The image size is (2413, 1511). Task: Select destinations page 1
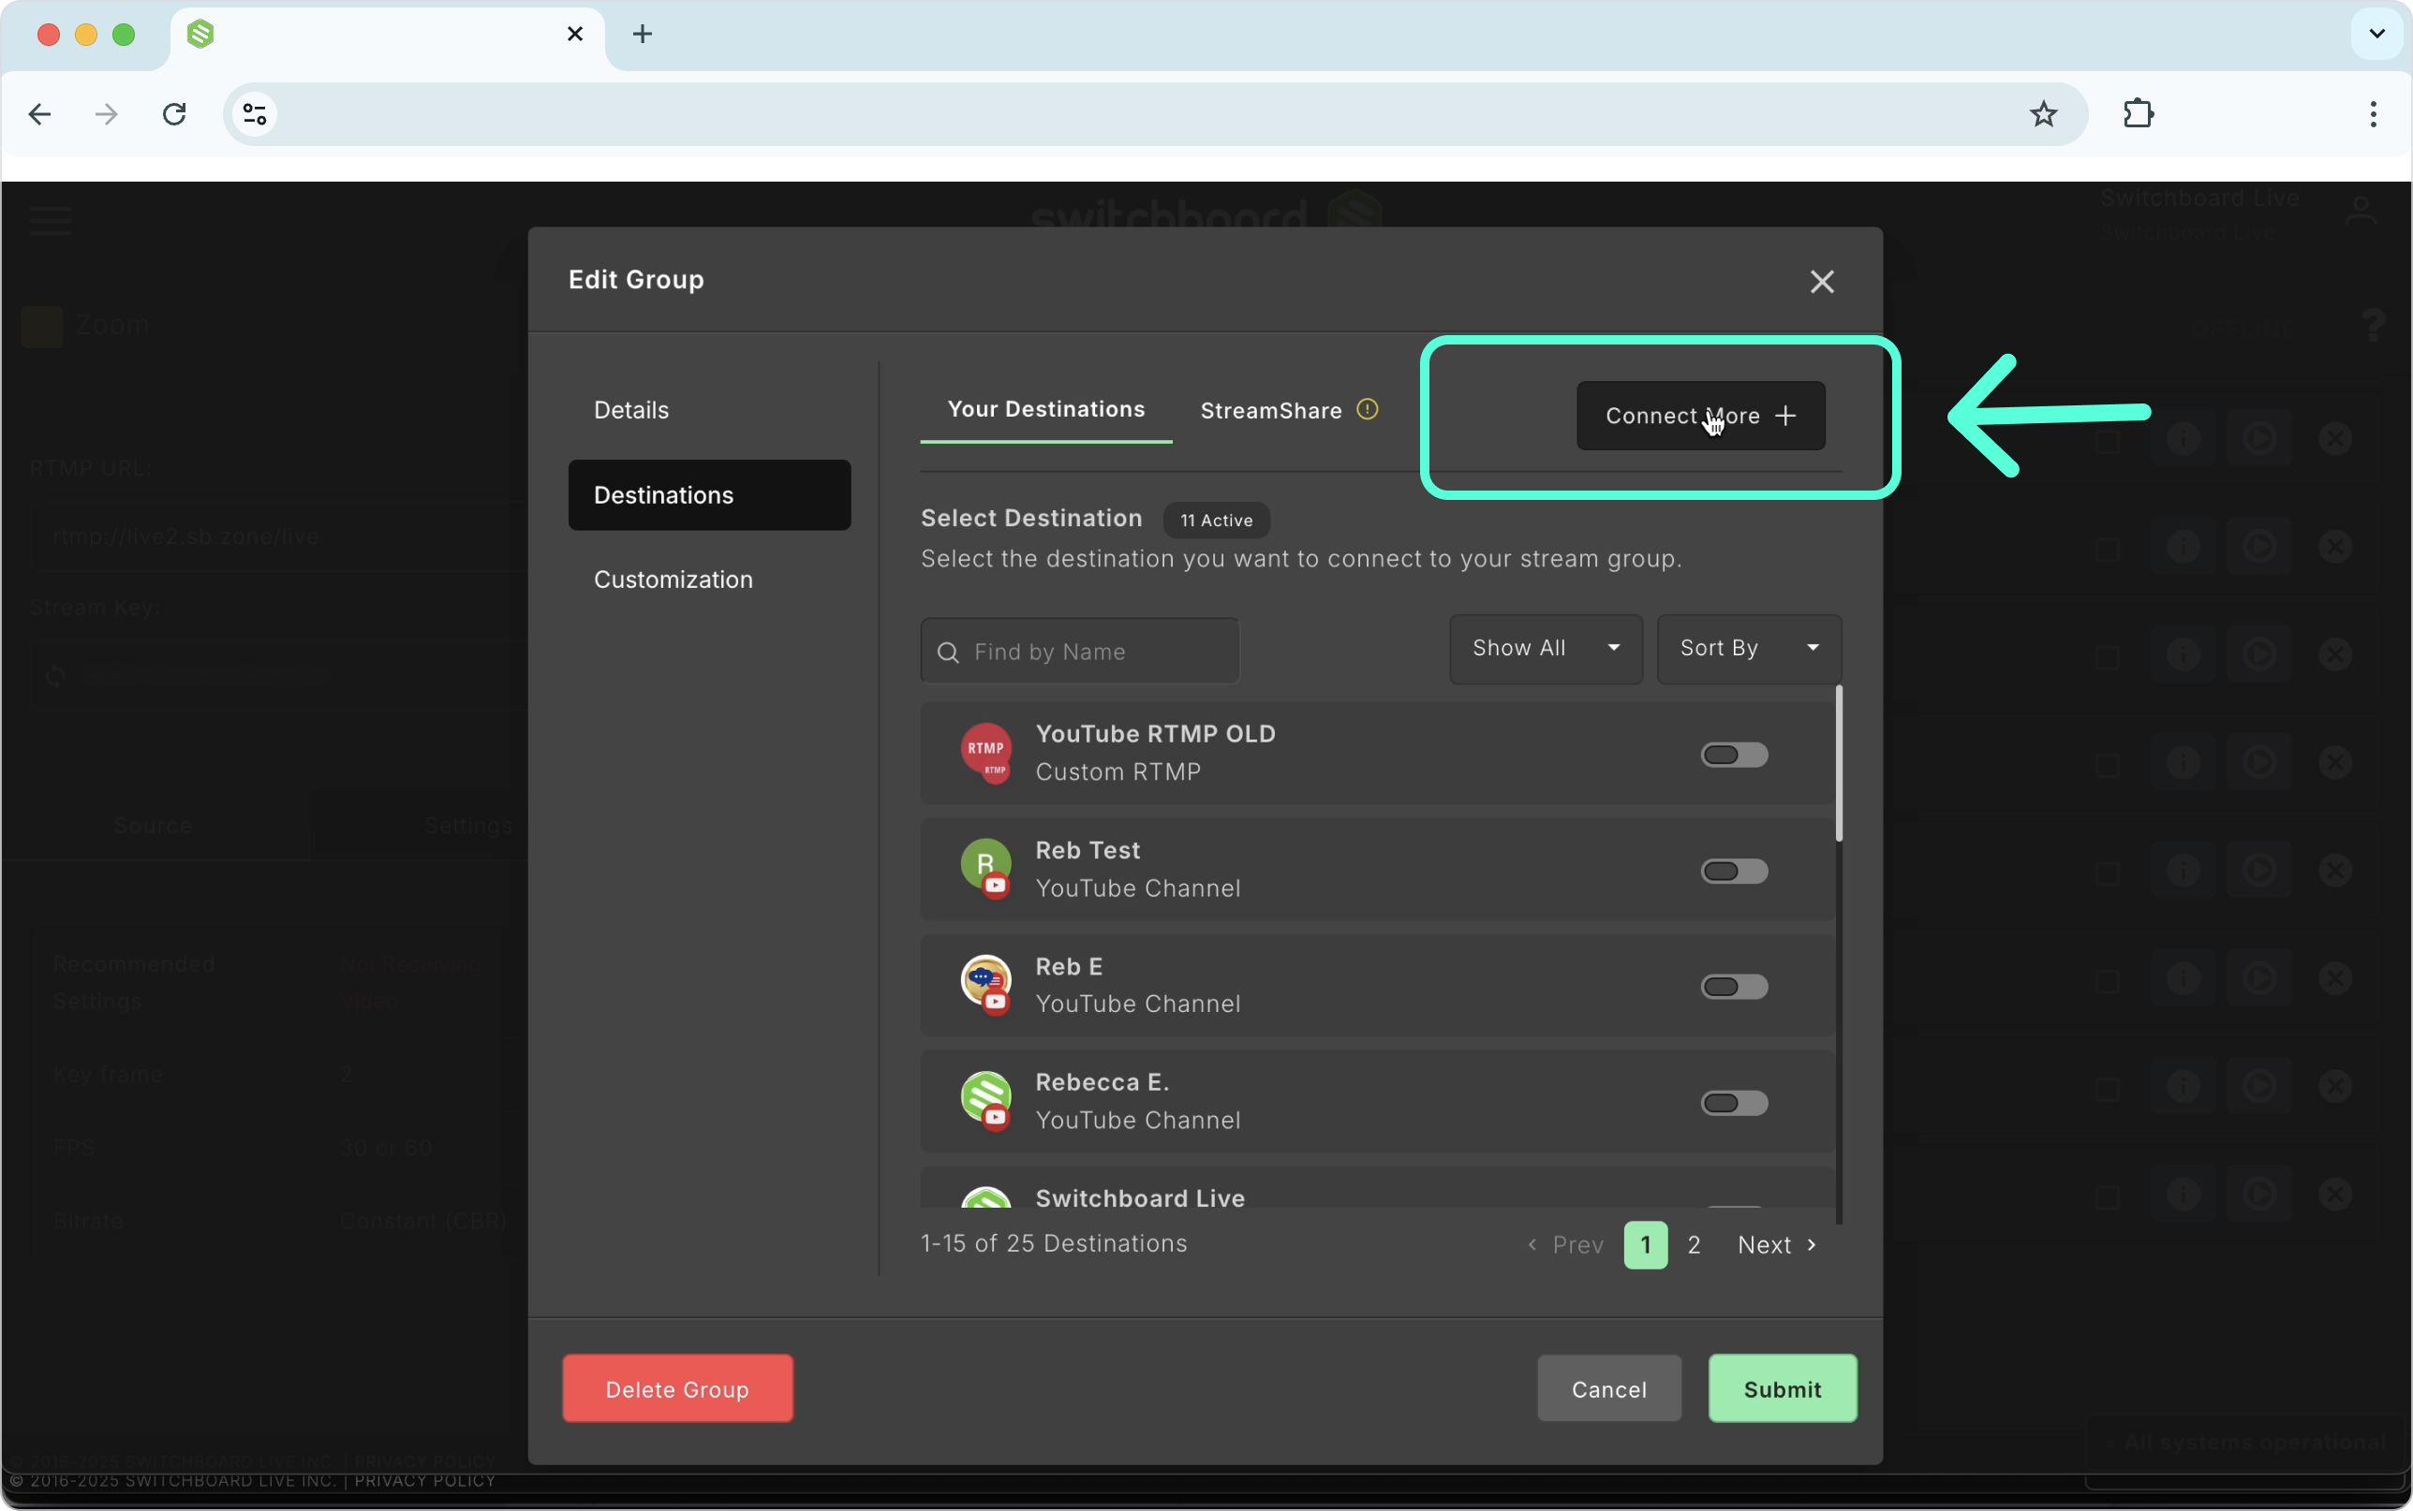click(x=1645, y=1245)
